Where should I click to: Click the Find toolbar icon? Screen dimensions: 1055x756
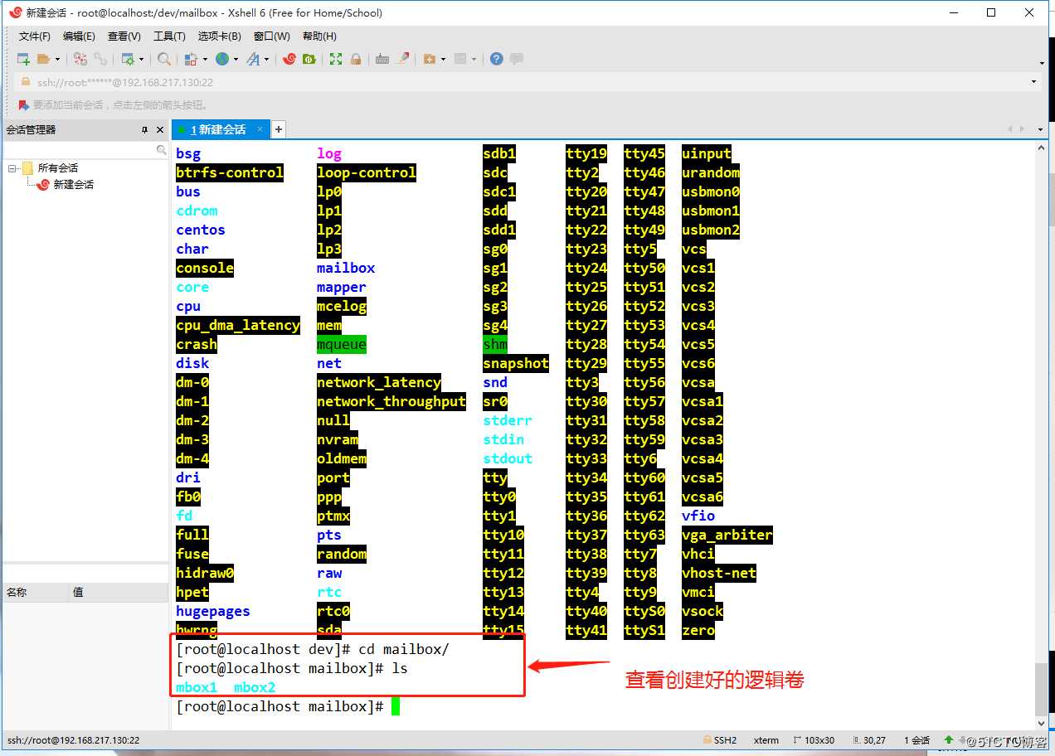[164, 59]
